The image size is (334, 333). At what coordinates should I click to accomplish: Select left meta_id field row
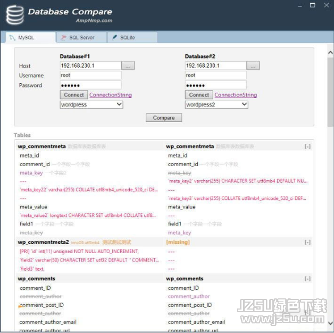29,156
